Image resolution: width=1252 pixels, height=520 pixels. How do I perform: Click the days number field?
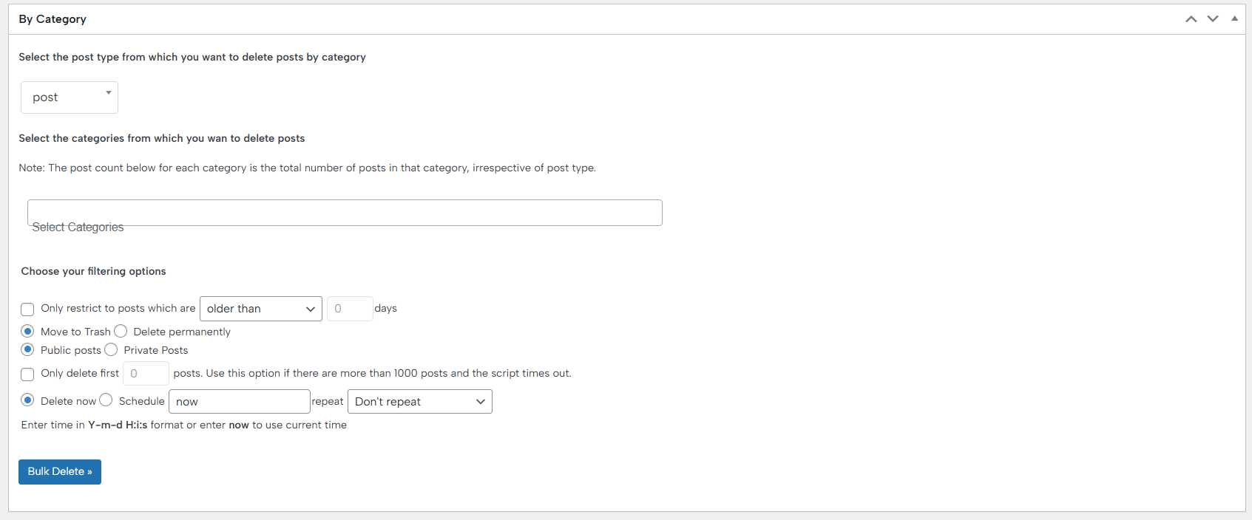[x=349, y=309]
